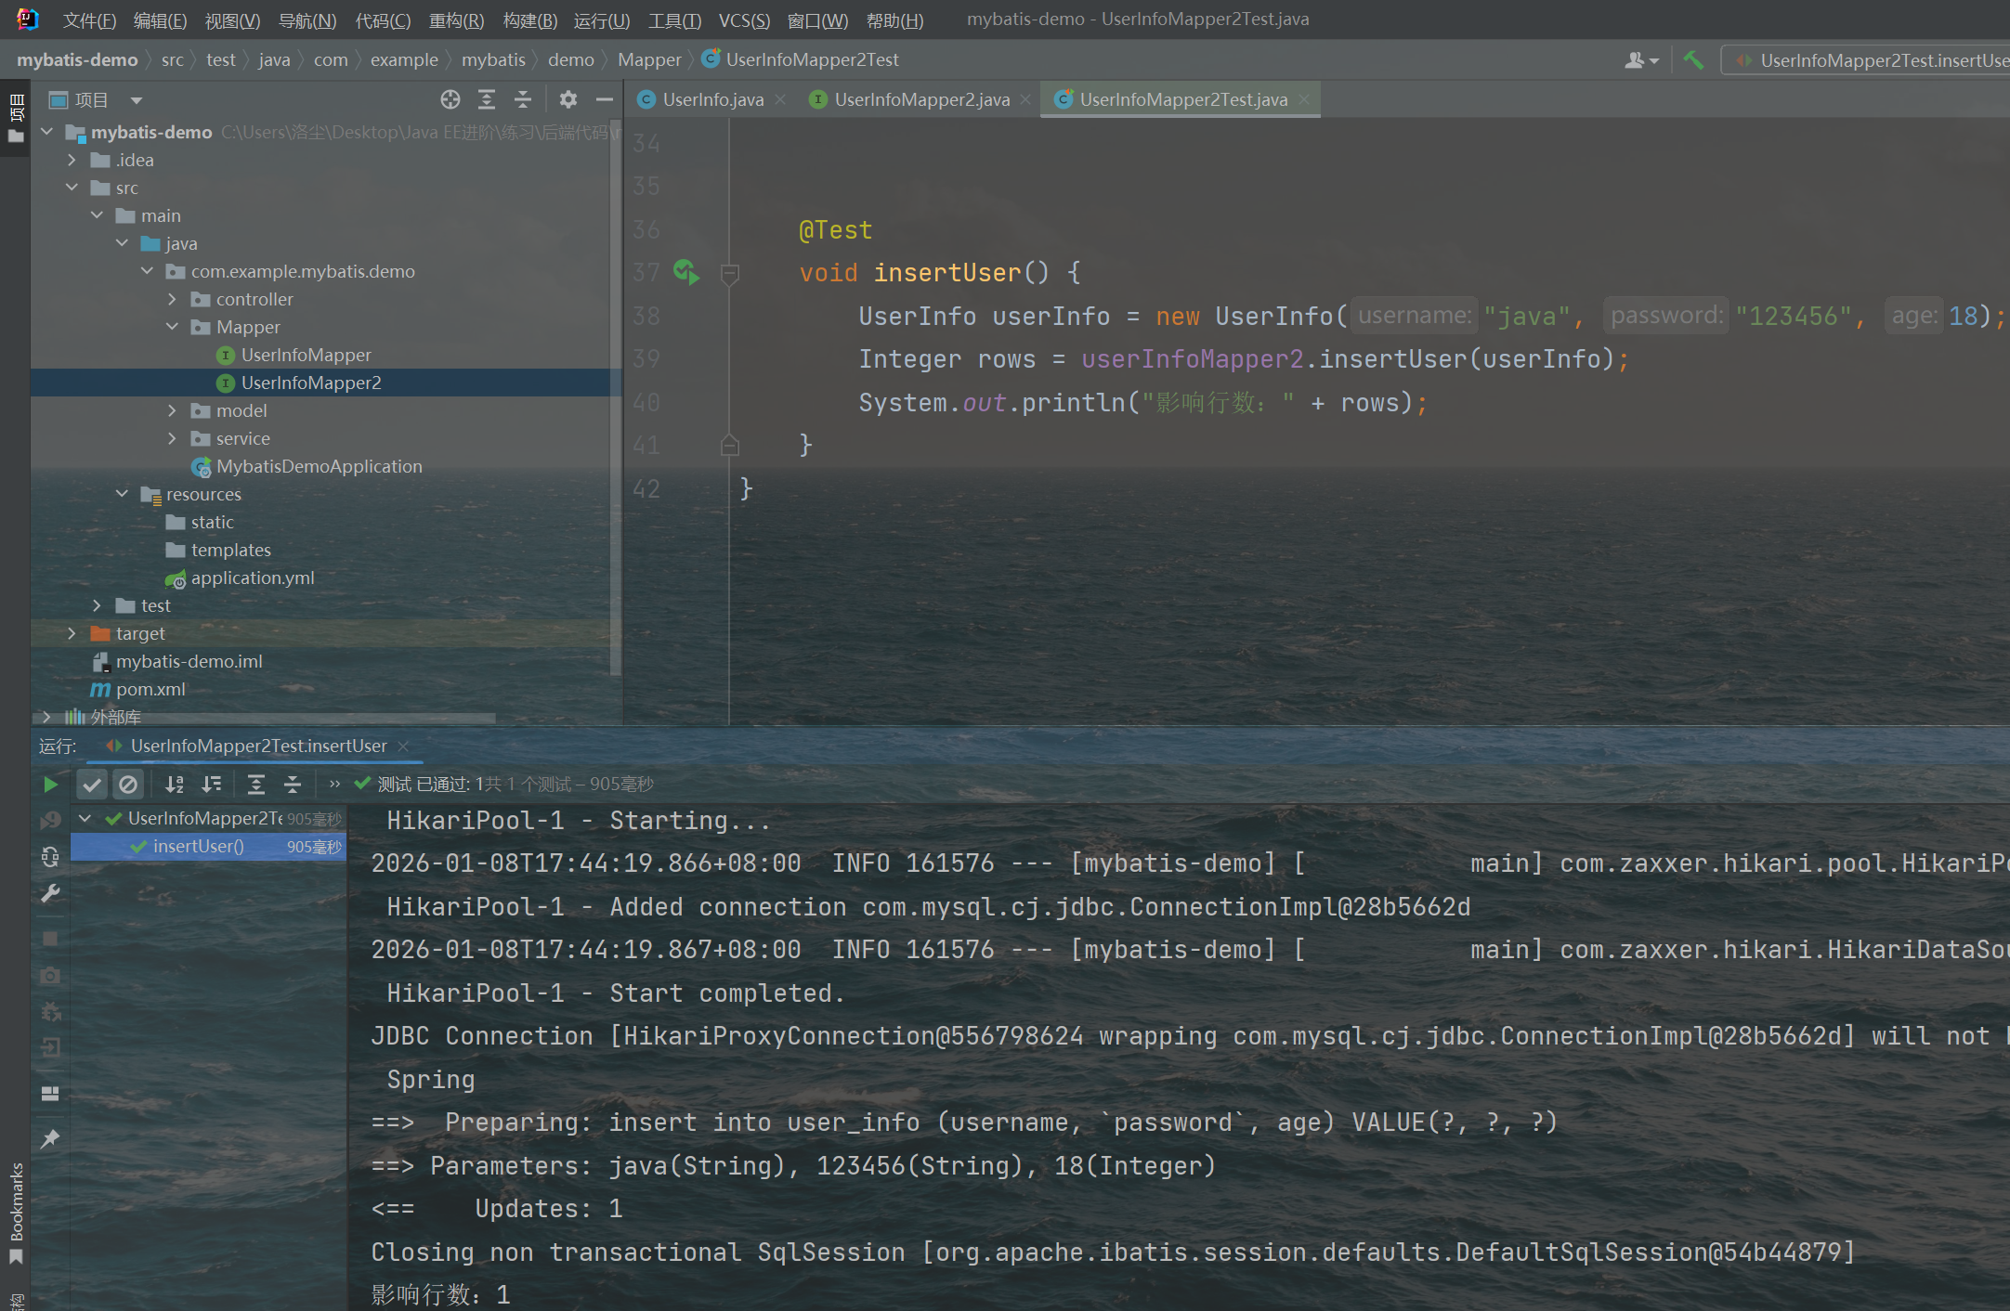2010x1311 pixels.
Task: Click the locate file crosshair icon
Action: point(450,99)
